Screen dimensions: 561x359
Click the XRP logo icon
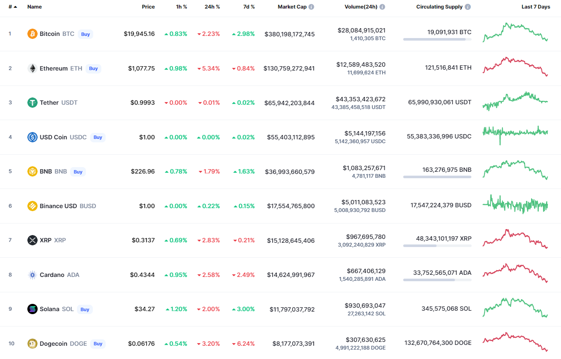32,240
